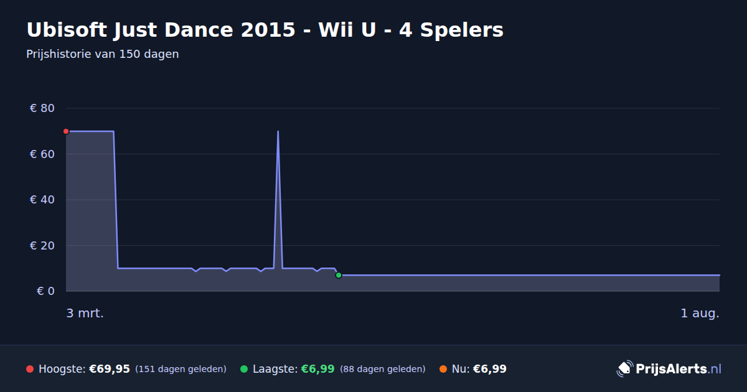
Task: Click the green dot beside Laagste
Action: tap(244, 369)
